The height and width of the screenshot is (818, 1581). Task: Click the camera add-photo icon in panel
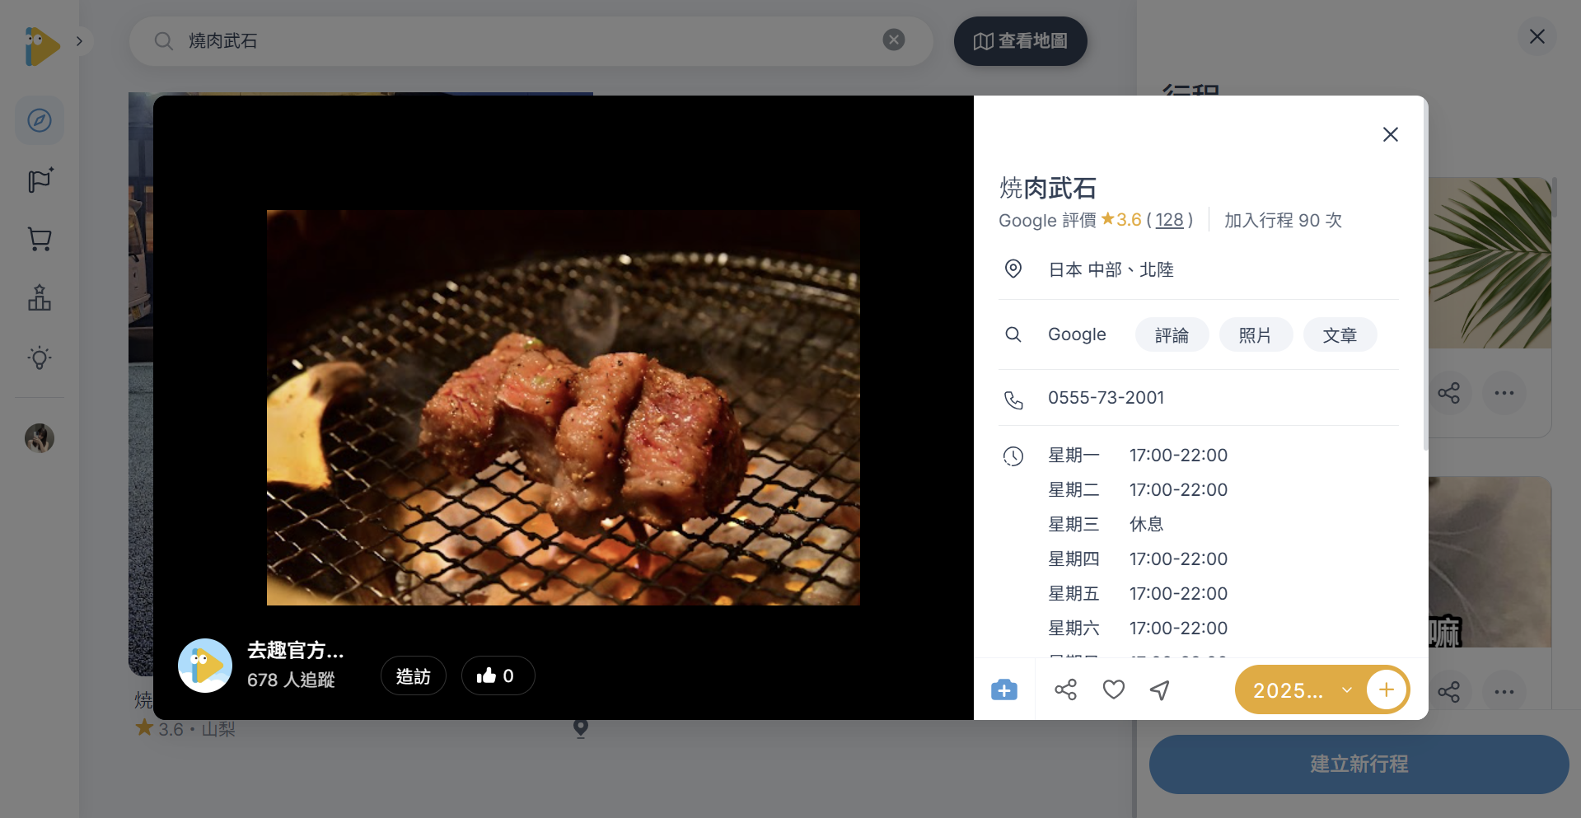pyautogui.click(x=1003, y=689)
